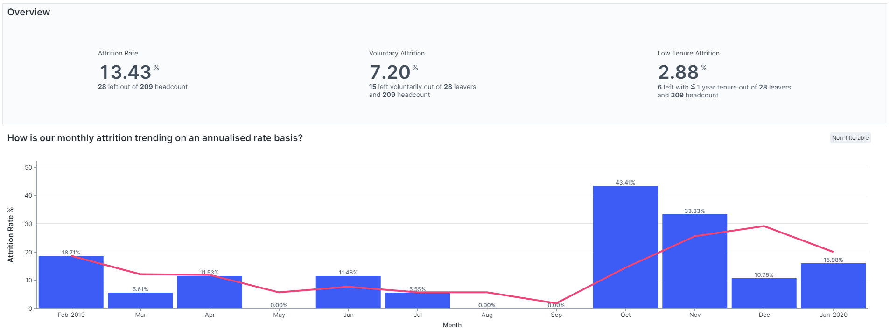Click the trend line point above May
This screenshot has width=890, height=329.
tap(279, 292)
